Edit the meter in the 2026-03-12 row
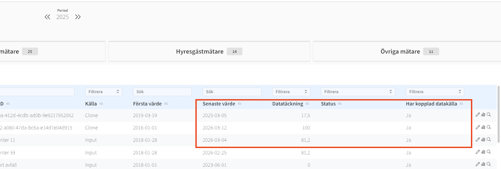The width and height of the screenshot is (501, 169). 478,127
